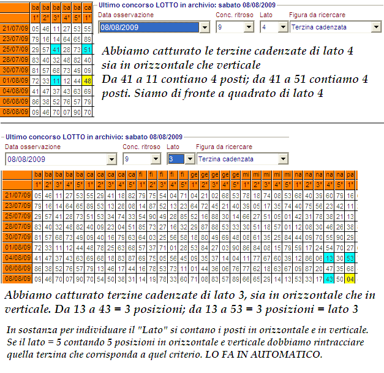
Task: Click cyan cell 53 in wide table's 04/08/09 row
Action: (x=350, y=258)
